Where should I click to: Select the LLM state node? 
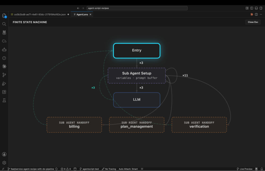(137, 100)
